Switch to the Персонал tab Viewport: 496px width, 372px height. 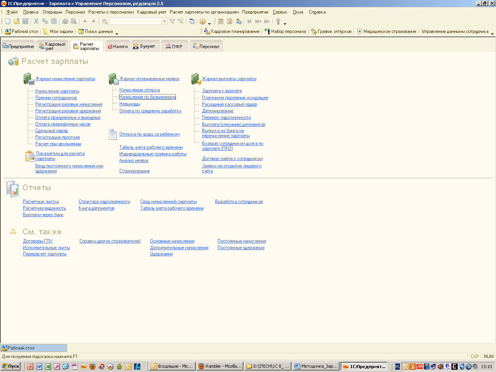pos(206,46)
